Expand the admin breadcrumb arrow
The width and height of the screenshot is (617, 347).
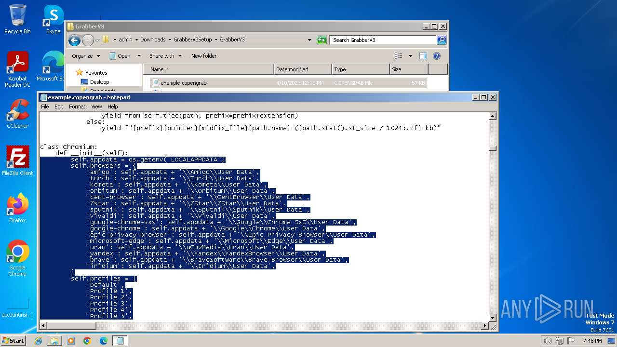[x=136, y=40]
